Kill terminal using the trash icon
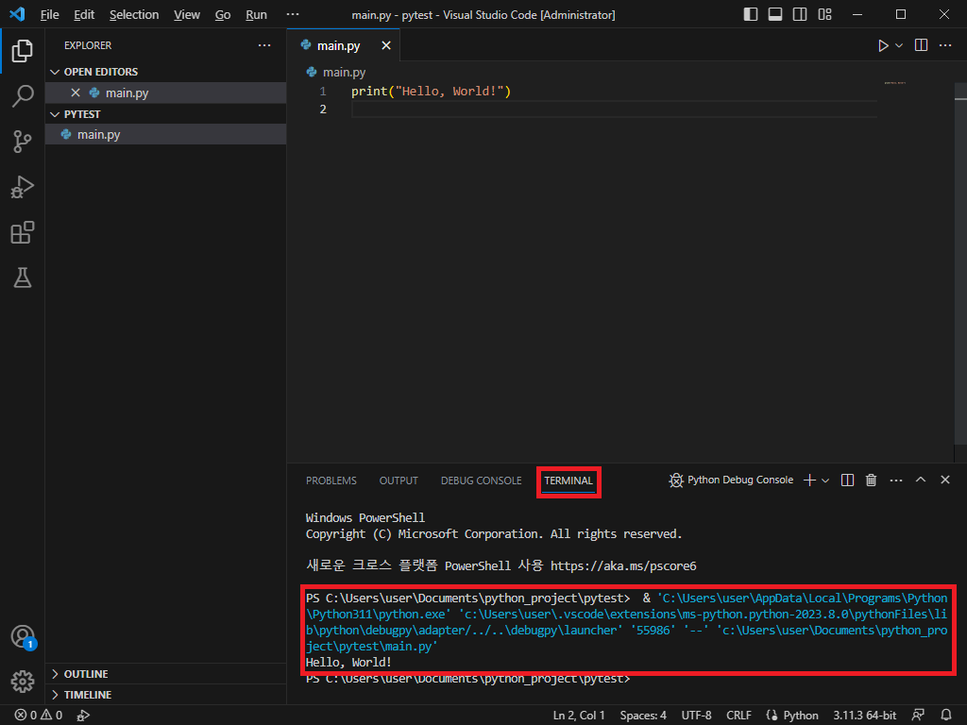Viewport: 967px width, 725px height. click(872, 481)
